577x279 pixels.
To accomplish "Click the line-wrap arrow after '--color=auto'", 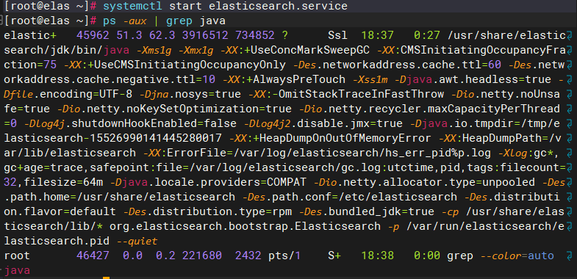I will (570, 256).
